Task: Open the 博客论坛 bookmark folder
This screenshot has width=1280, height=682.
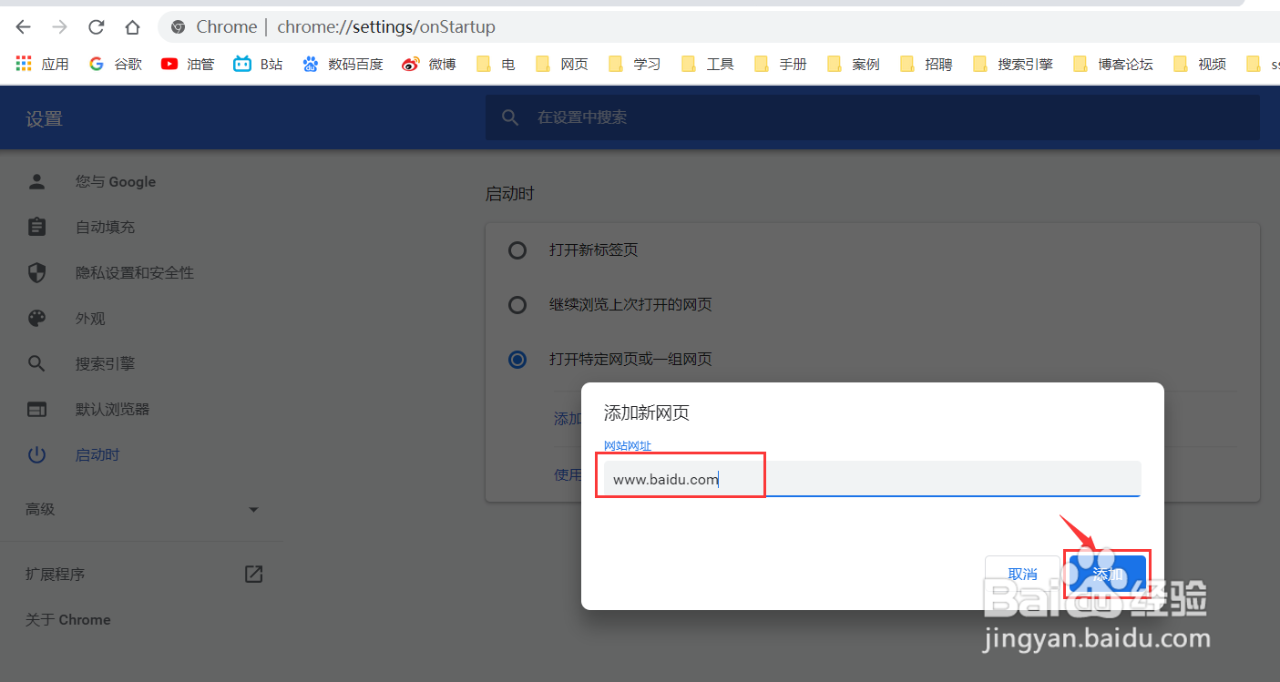Action: (x=1113, y=64)
